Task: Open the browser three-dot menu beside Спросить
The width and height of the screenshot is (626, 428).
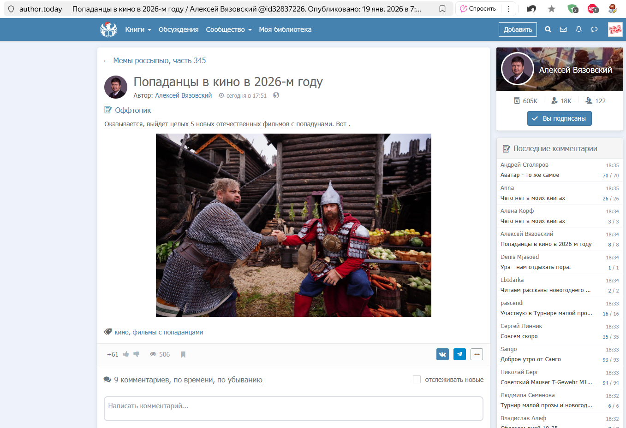Action: point(508,9)
